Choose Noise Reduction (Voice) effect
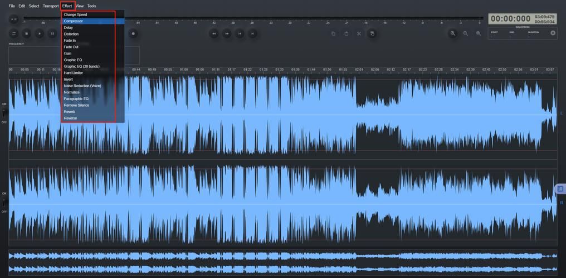Screen dimensions: 566x278 click(x=82, y=86)
